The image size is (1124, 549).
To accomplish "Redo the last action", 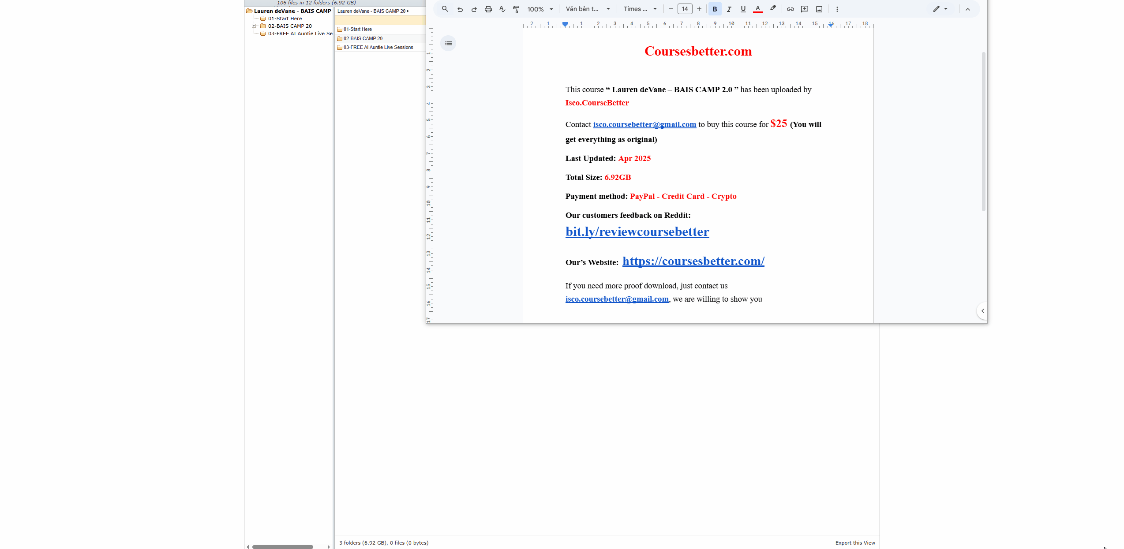I will (474, 9).
